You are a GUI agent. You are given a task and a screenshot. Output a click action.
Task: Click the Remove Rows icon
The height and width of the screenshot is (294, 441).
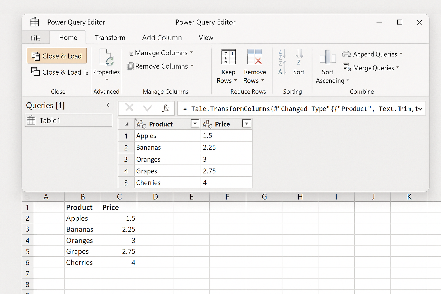(x=255, y=57)
